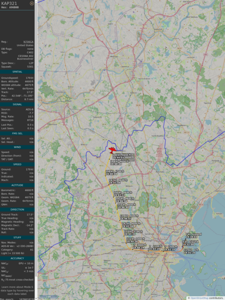
Task: Open the N706CA registration link
Action: pos(28,42)
